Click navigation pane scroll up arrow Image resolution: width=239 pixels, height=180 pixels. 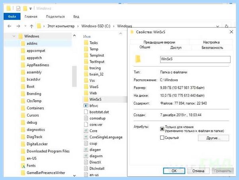click(x=74, y=36)
